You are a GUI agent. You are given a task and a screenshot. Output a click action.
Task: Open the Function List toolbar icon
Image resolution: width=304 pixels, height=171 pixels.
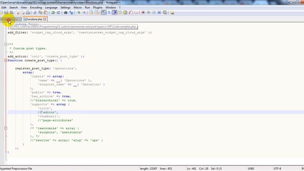(x=131, y=13)
